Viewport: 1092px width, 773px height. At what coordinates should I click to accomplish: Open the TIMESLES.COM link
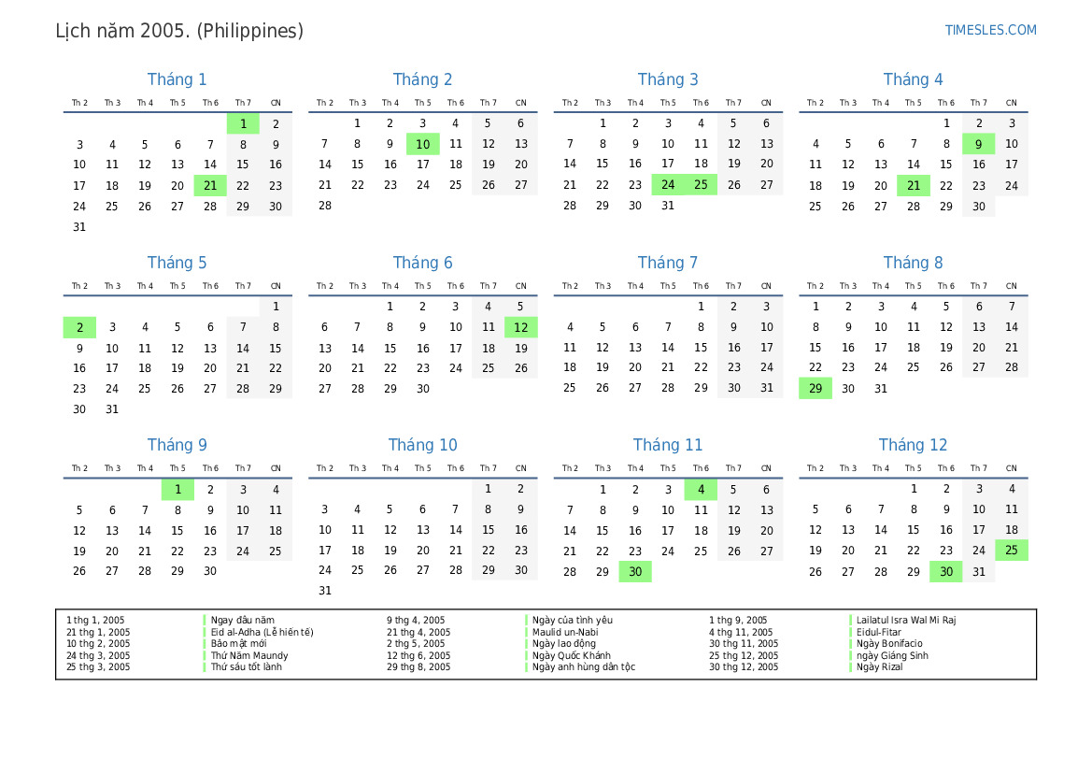click(x=990, y=30)
